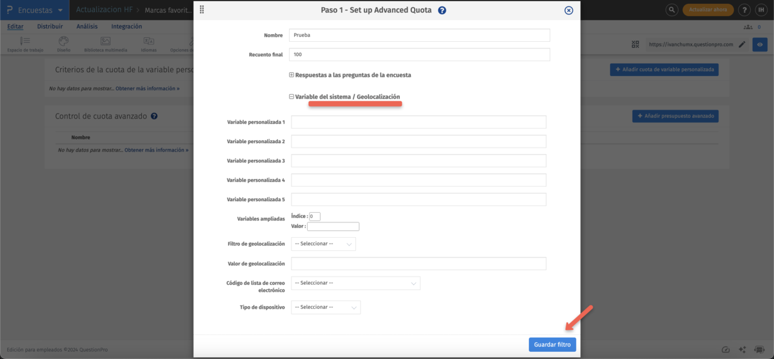774x359 pixels.
Task: Click the survey URL ivanchumx.questionpro.com
Action: click(x=691, y=44)
